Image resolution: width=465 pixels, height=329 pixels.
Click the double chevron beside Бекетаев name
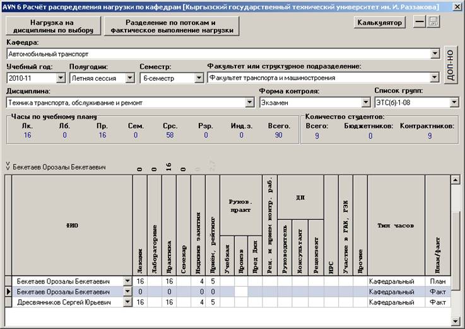click(x=8, y=166)
